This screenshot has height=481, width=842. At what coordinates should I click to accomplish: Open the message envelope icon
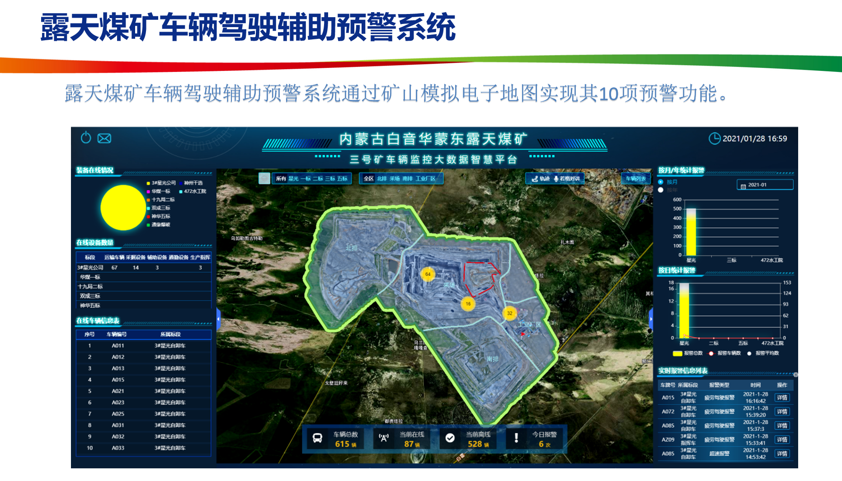coord(104,138)
